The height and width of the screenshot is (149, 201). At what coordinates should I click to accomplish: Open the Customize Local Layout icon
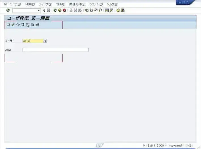coord(123,10)
